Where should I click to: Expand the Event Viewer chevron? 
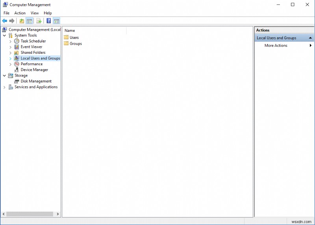[11, 47]
